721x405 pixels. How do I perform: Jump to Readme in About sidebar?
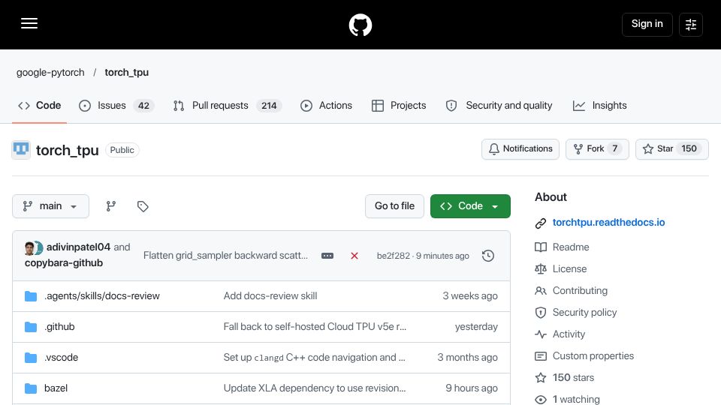(571, 247)
